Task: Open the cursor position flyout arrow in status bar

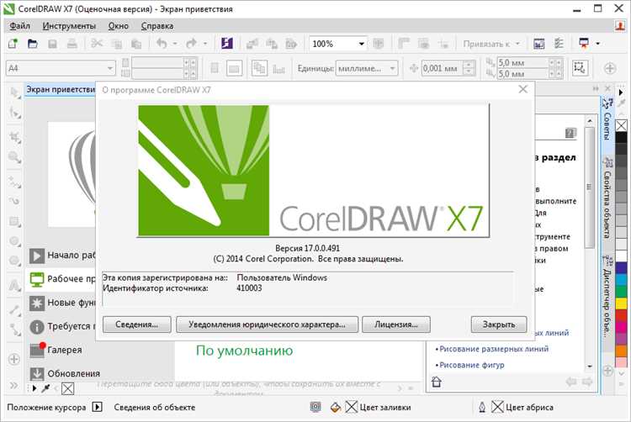Action: (97, 407)
